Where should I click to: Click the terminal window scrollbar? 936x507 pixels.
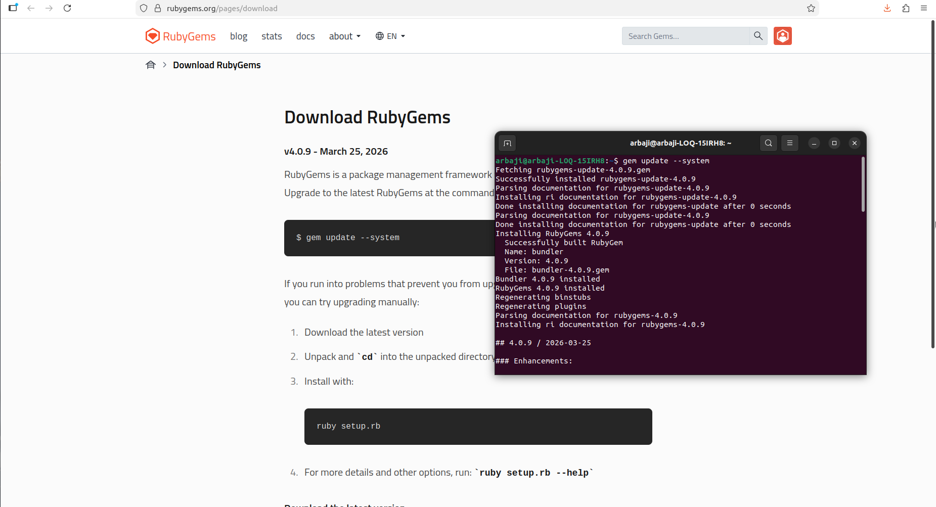(x=863, y=185)
